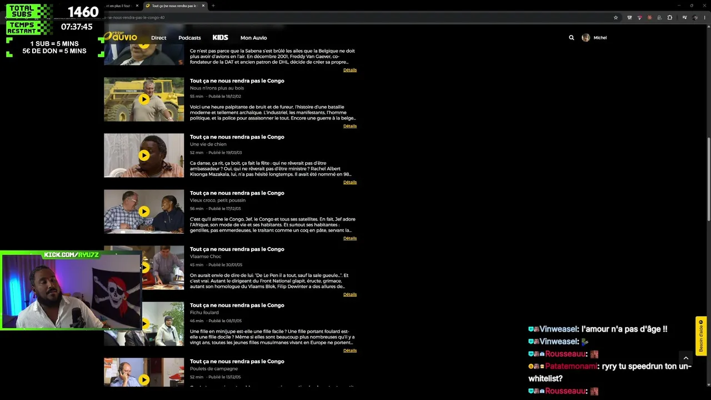Play the episode "Nous n'irons plus au bois"
This screenshot has height=400, width=711.
tap(144, 99)
